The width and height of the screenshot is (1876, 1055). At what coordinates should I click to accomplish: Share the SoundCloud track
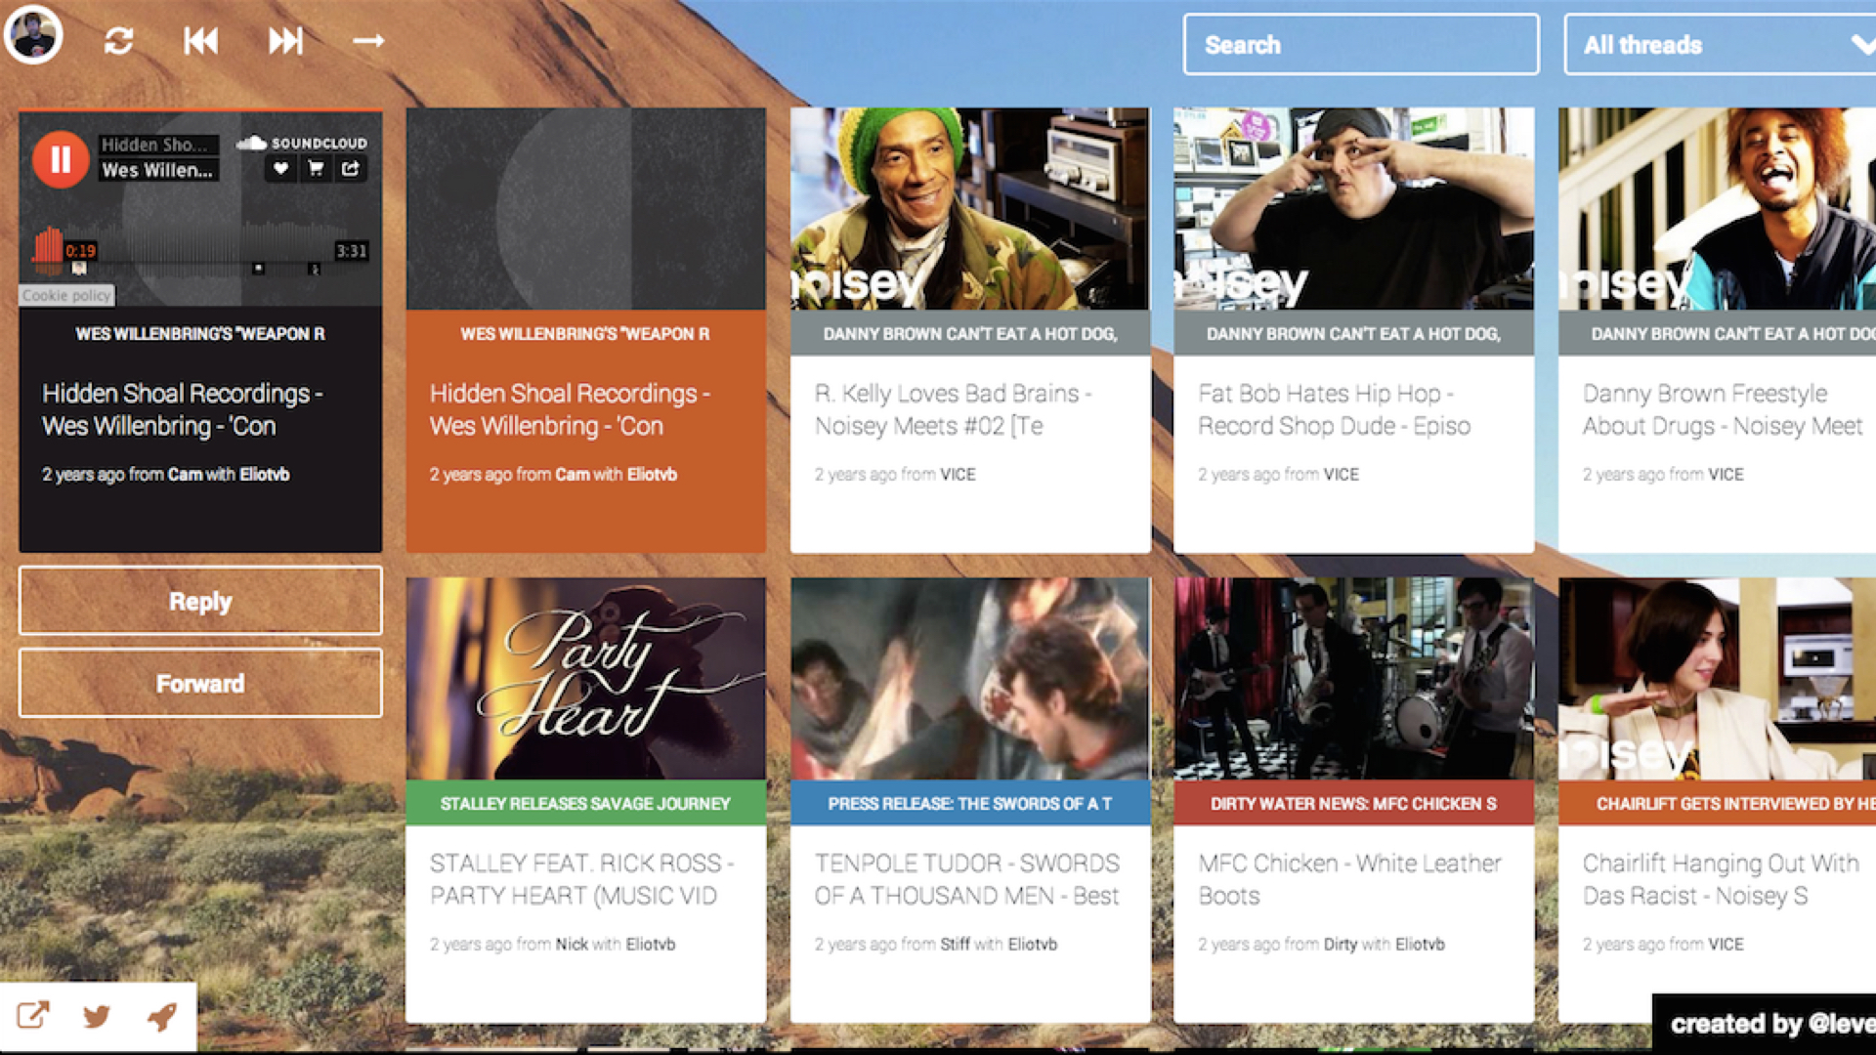[350, 169]
